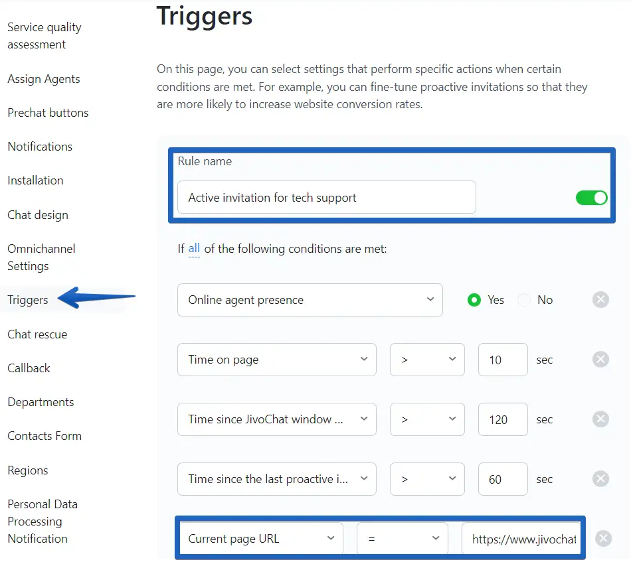The height and width of the screenshot is (562, 633).
Task: Select No for online agent presence
Action: point(524,300)
